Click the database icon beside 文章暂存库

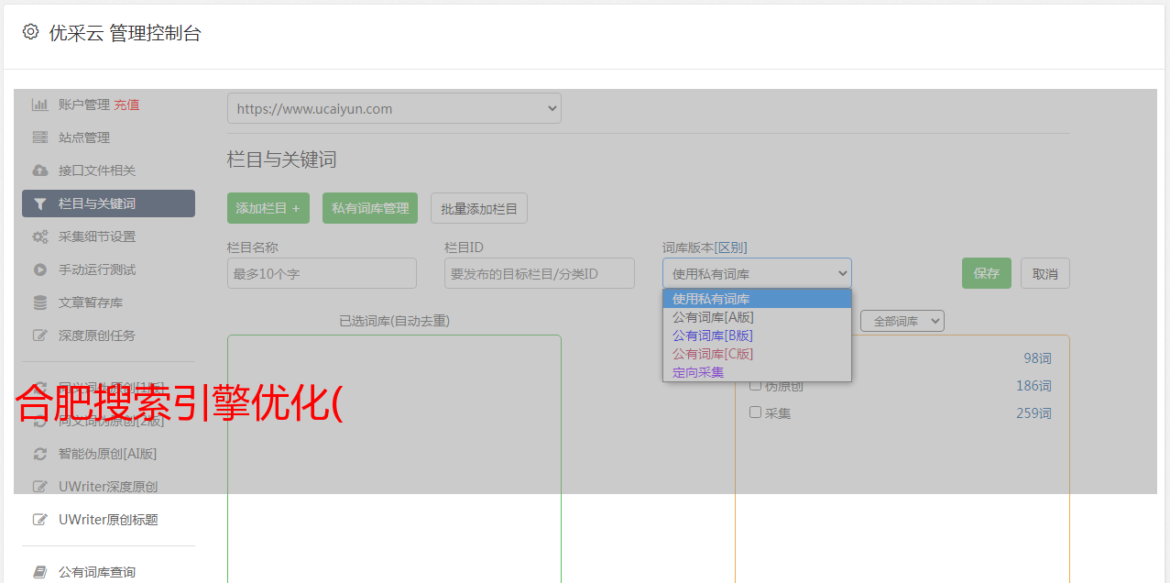(40, 302)
